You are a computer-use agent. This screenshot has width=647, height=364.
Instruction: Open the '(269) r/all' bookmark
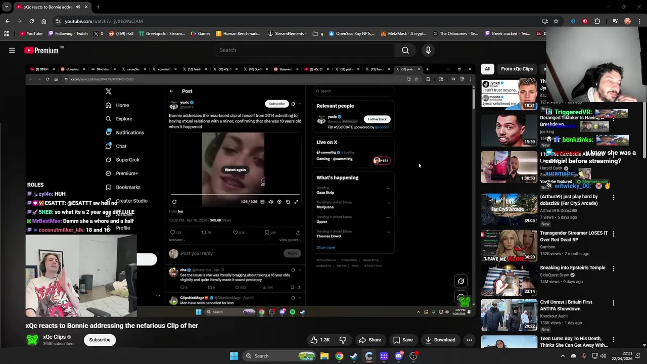pos(121,34)
